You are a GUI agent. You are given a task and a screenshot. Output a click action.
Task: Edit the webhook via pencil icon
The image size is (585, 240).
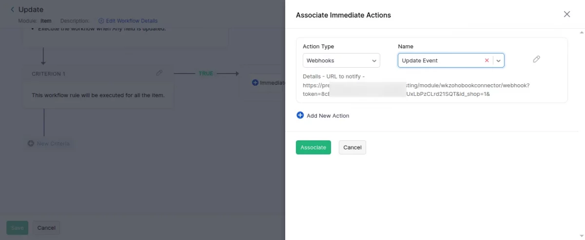coord(536,59)
